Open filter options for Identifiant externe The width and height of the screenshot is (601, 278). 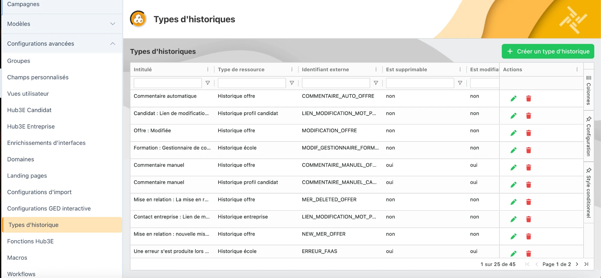tap(376, 83)
